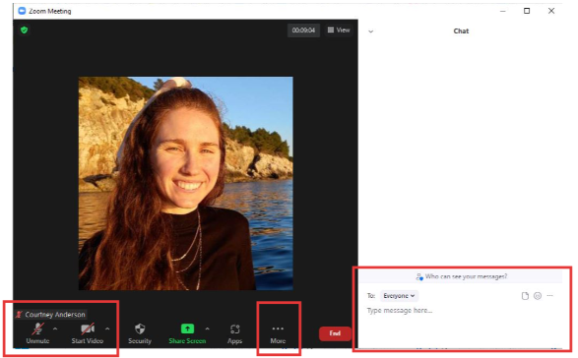Start Video with the camera icon
This screenshot has width=578, height=358.
tap(88, 333)
